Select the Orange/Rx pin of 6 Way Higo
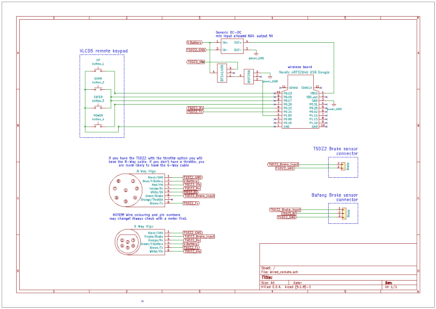 [155, 240]
